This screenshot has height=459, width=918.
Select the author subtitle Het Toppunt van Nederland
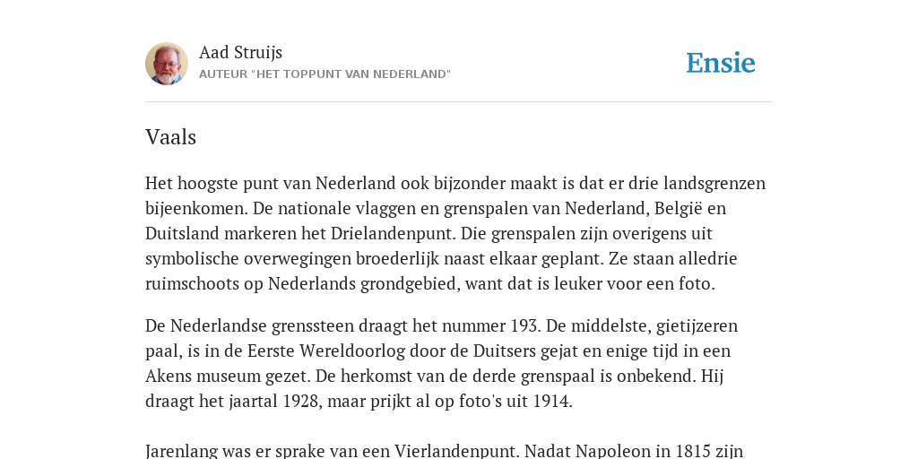pyautogui.click(x=325, y=74)
